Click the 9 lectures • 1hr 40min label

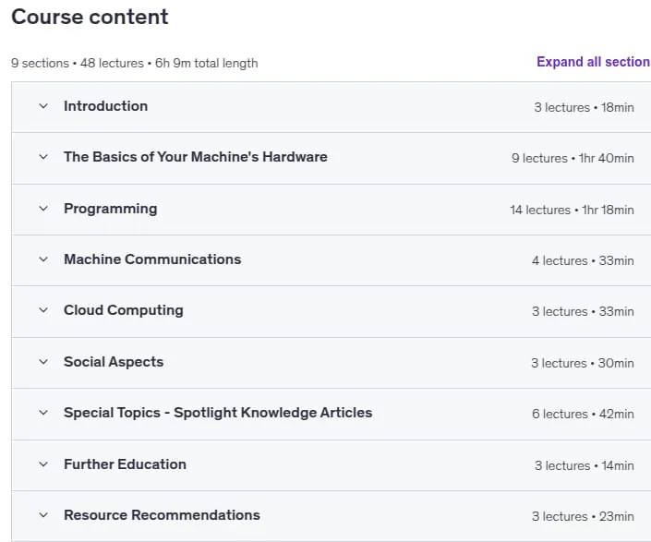573,158
